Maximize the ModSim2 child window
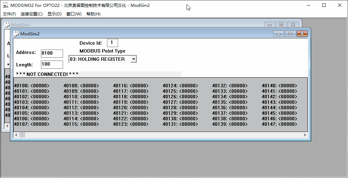Screen dimensions: 348x178 (290, 34)
